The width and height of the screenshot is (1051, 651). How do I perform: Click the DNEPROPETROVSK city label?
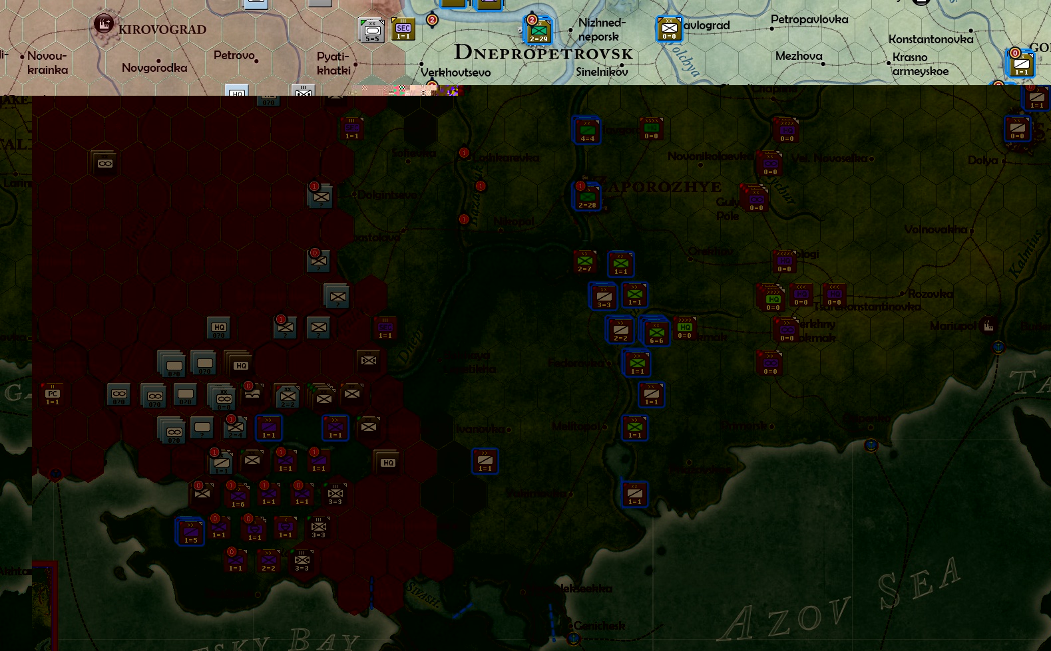(x=544, y=51)
